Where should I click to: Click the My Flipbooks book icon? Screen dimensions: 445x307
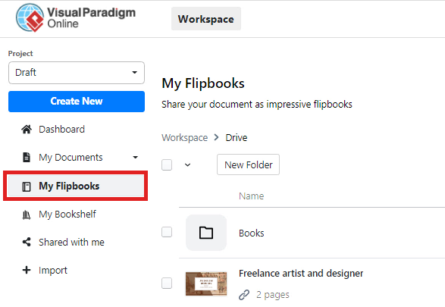point(27,186)
